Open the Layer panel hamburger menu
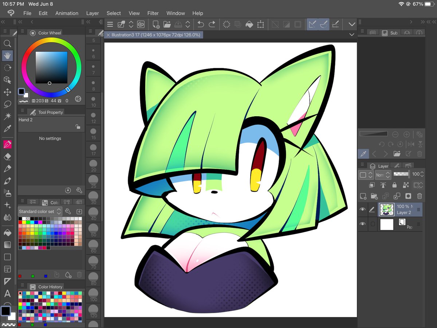This screenshot has width=437, height=328. tap(363, 165)
